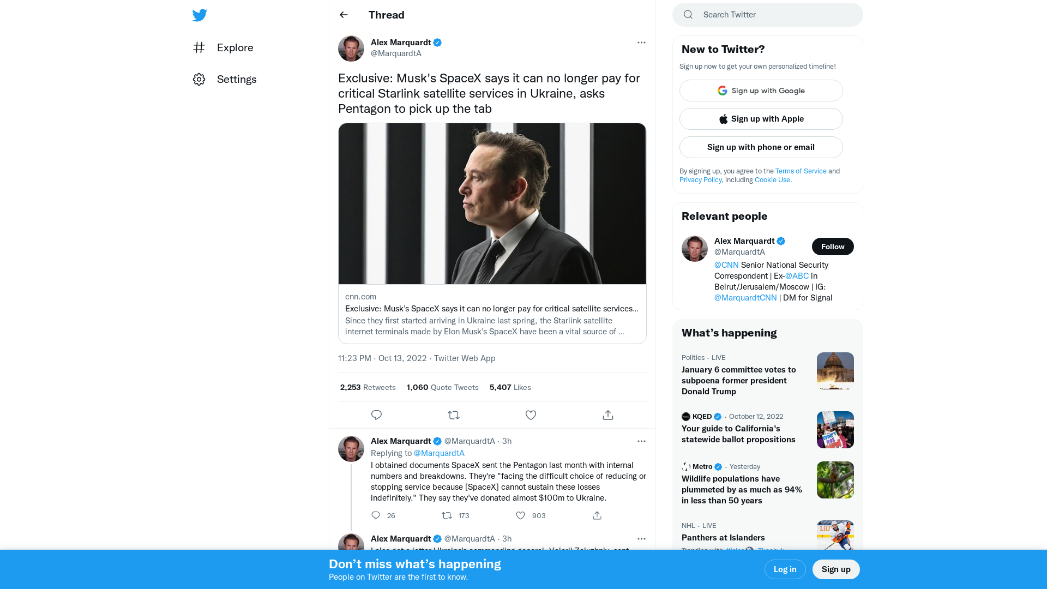Open the more options menu on the second reply
1047x589 pixels.
(x=641, y=538)
